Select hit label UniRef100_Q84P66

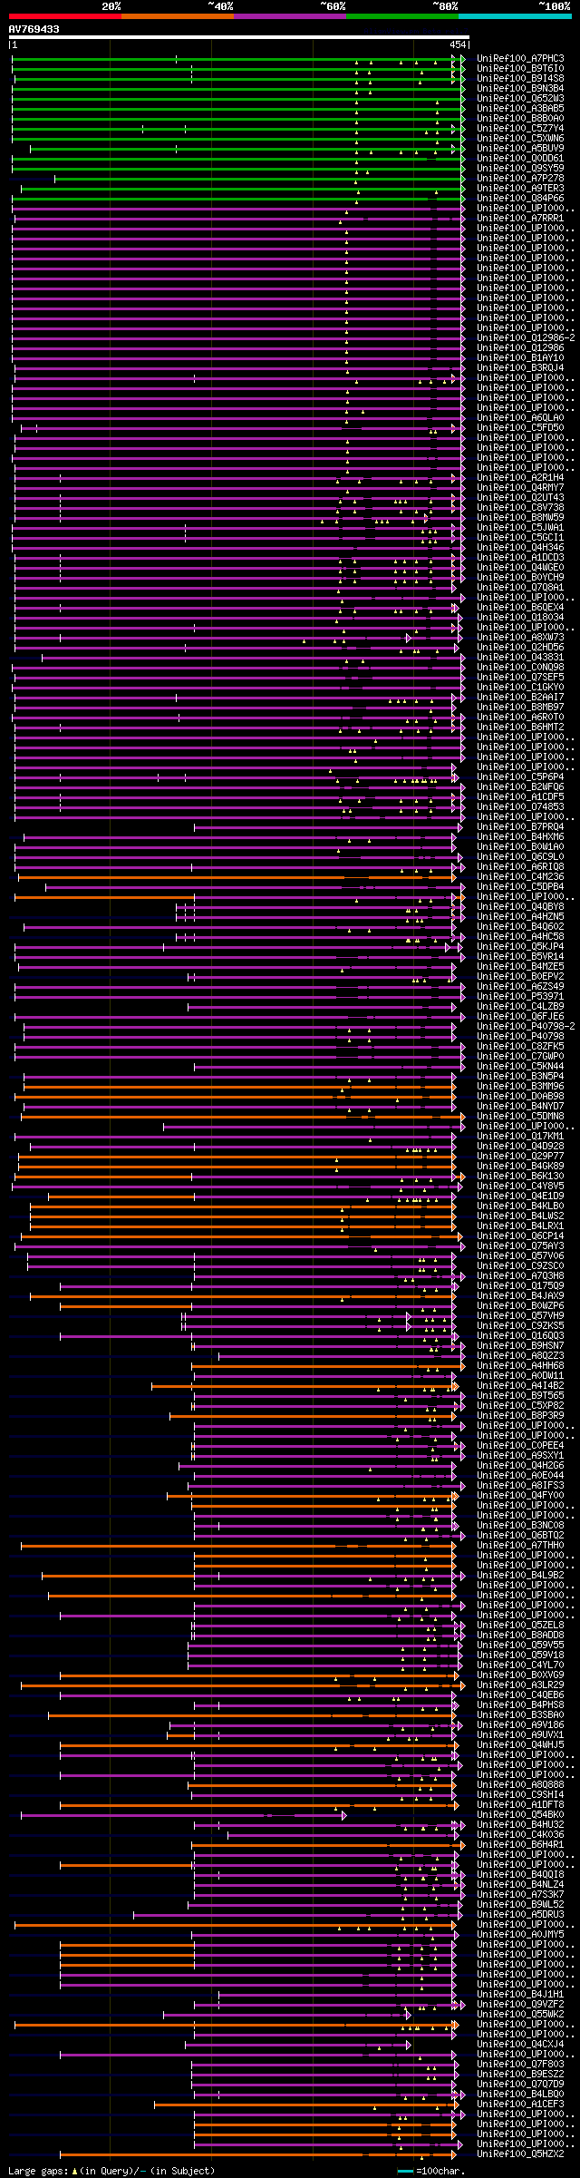(x=520, y=198)
